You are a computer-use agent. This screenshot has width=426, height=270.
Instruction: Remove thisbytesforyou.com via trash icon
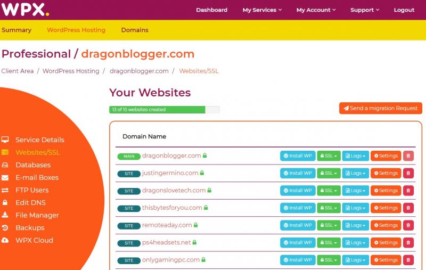(x=408, y=208)
